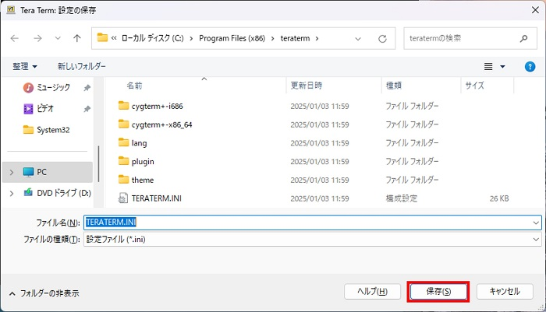Expand chevron after teraterm breadcrumb
546x312 pixels.
(317, 39)
